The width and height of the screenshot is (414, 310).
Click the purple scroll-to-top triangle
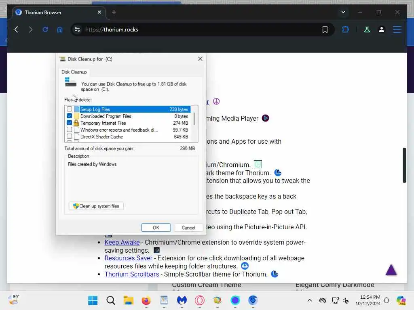click(x=391, y=270)
